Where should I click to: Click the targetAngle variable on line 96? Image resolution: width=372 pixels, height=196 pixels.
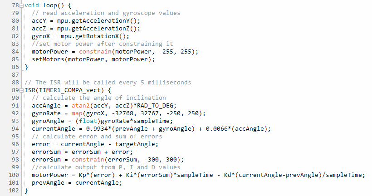coord(136,144)
